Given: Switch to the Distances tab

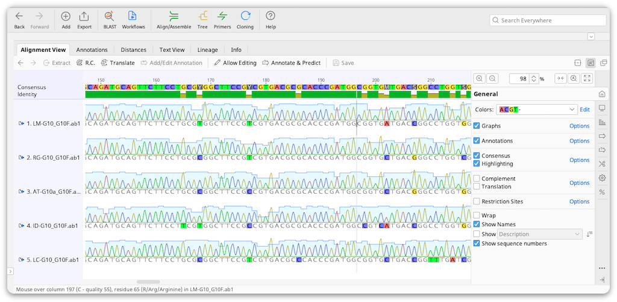Looking at the screenshot, I should pyautogui.click(x=133, y=50).
